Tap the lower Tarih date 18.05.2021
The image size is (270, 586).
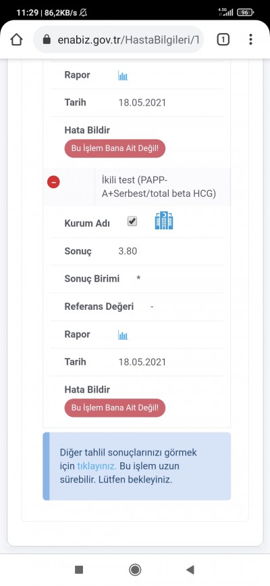coord(142,362)
